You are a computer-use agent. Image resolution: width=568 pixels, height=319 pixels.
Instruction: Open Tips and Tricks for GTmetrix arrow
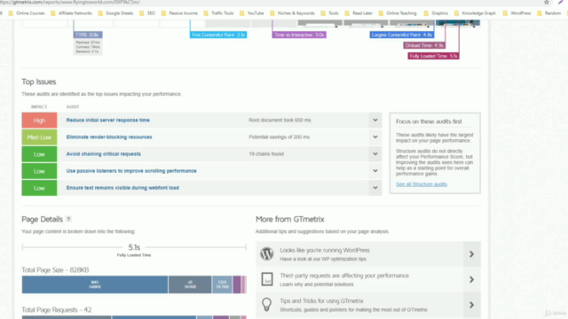(471, 305)
